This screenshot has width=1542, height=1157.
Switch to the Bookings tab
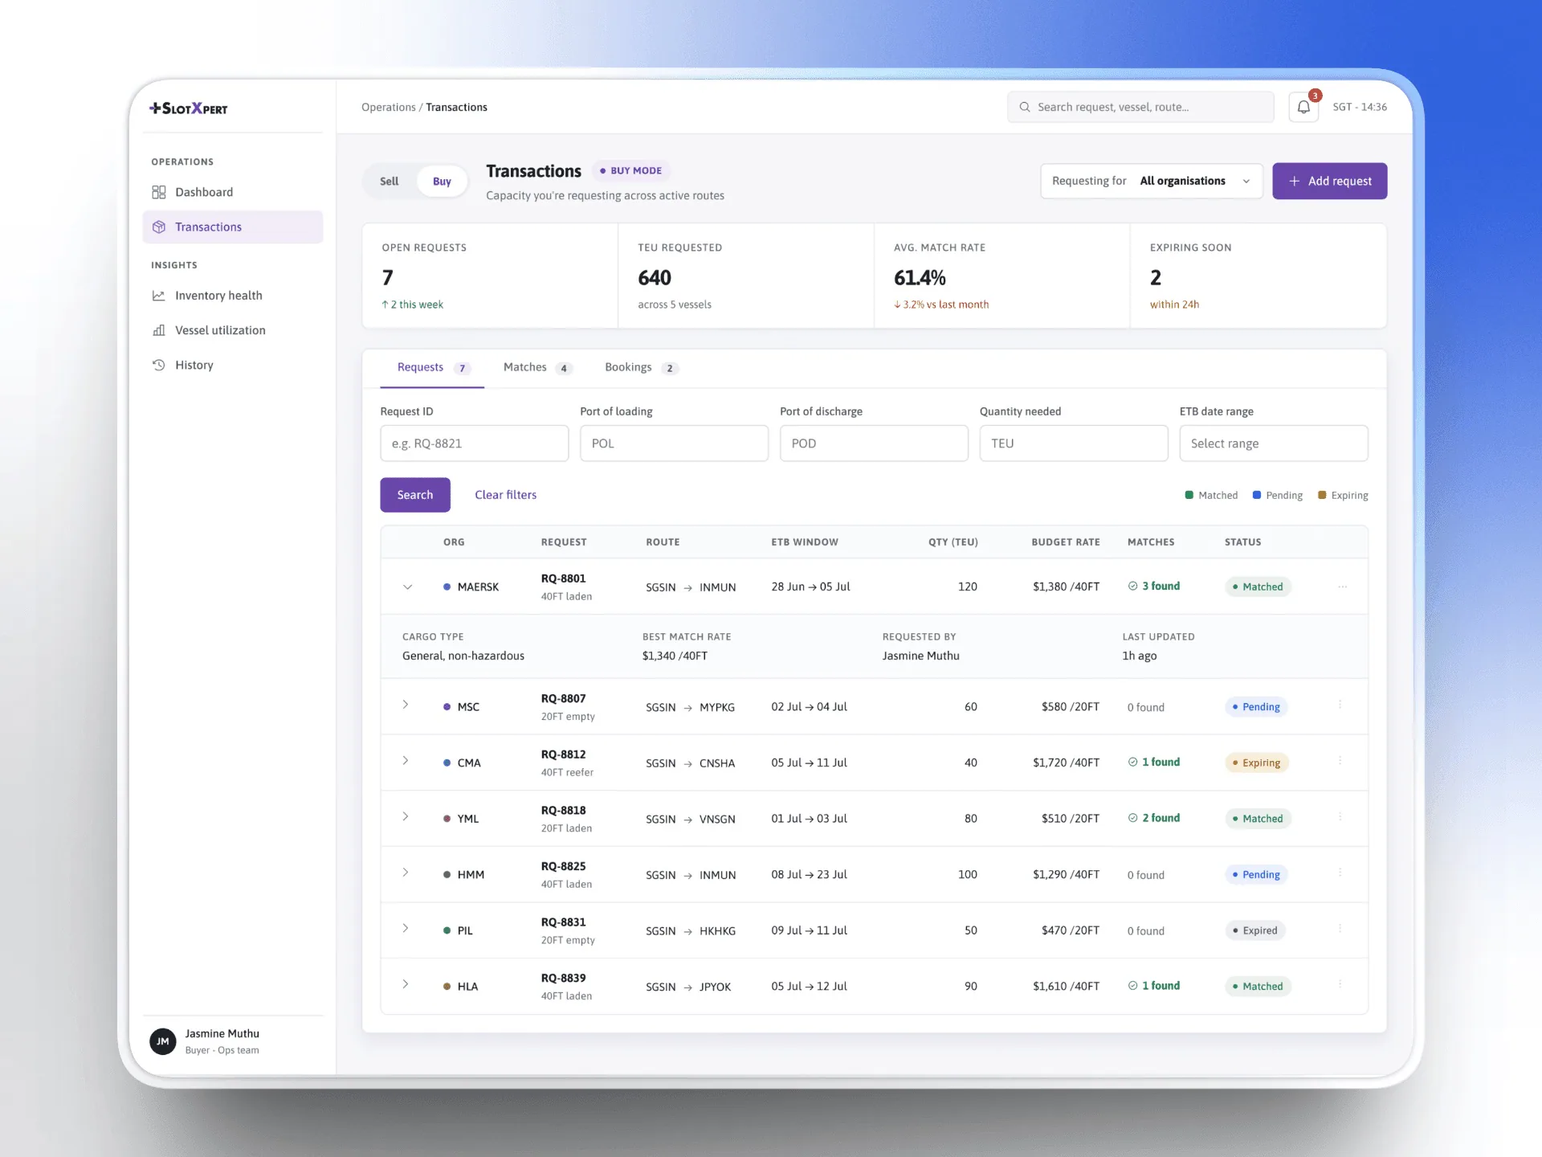tap(641, 368)
